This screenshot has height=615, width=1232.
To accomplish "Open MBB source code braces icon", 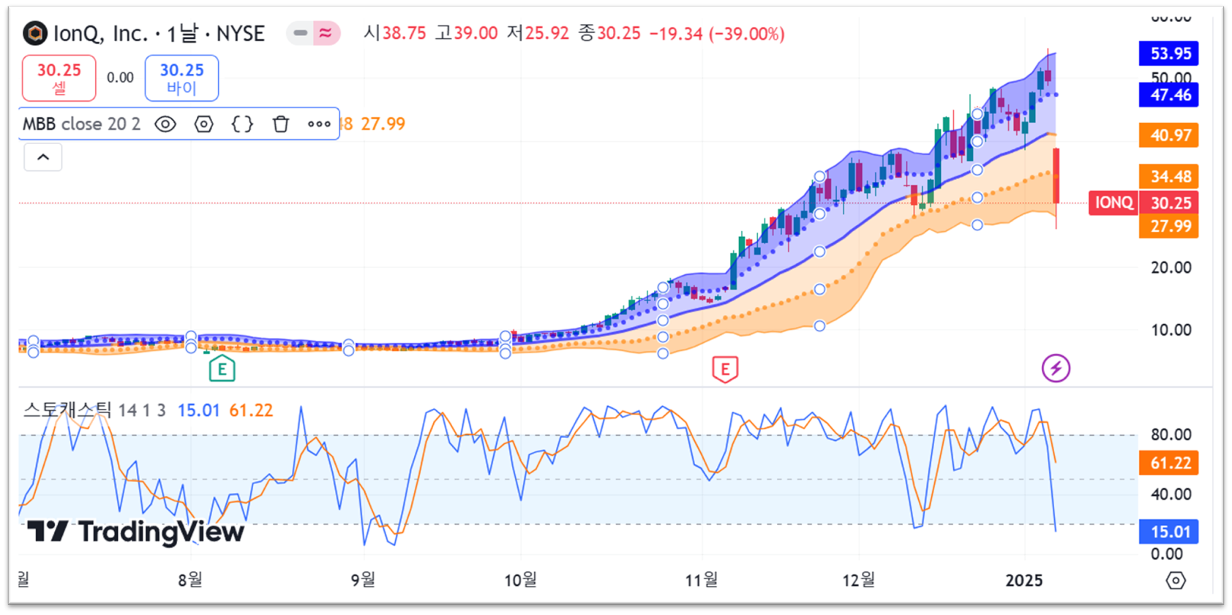I will [x=242, y=124].
